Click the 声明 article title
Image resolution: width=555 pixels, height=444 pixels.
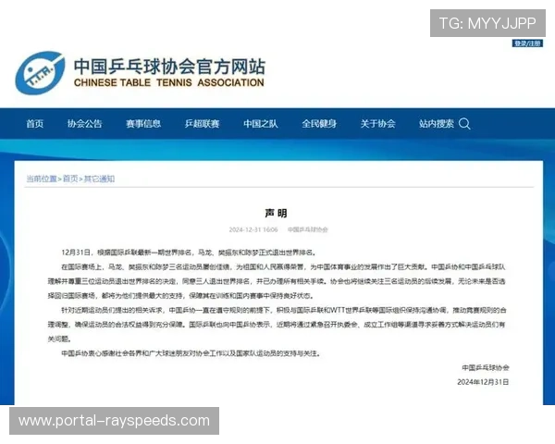(276, 213)
